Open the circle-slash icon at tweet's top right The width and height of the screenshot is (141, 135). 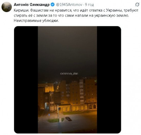click(x=137, y=5)
